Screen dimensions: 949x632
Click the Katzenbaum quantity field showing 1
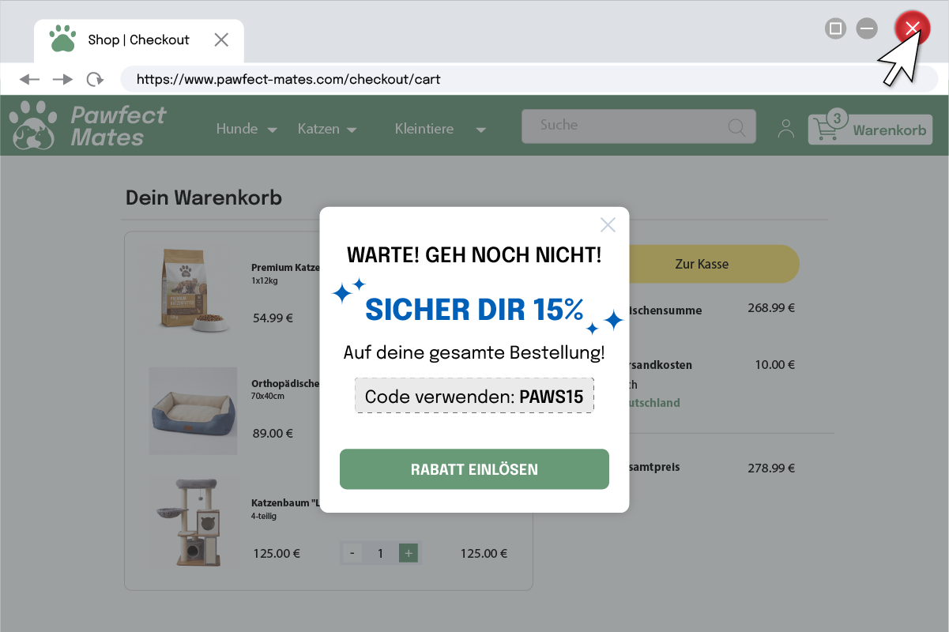[380, 554]
